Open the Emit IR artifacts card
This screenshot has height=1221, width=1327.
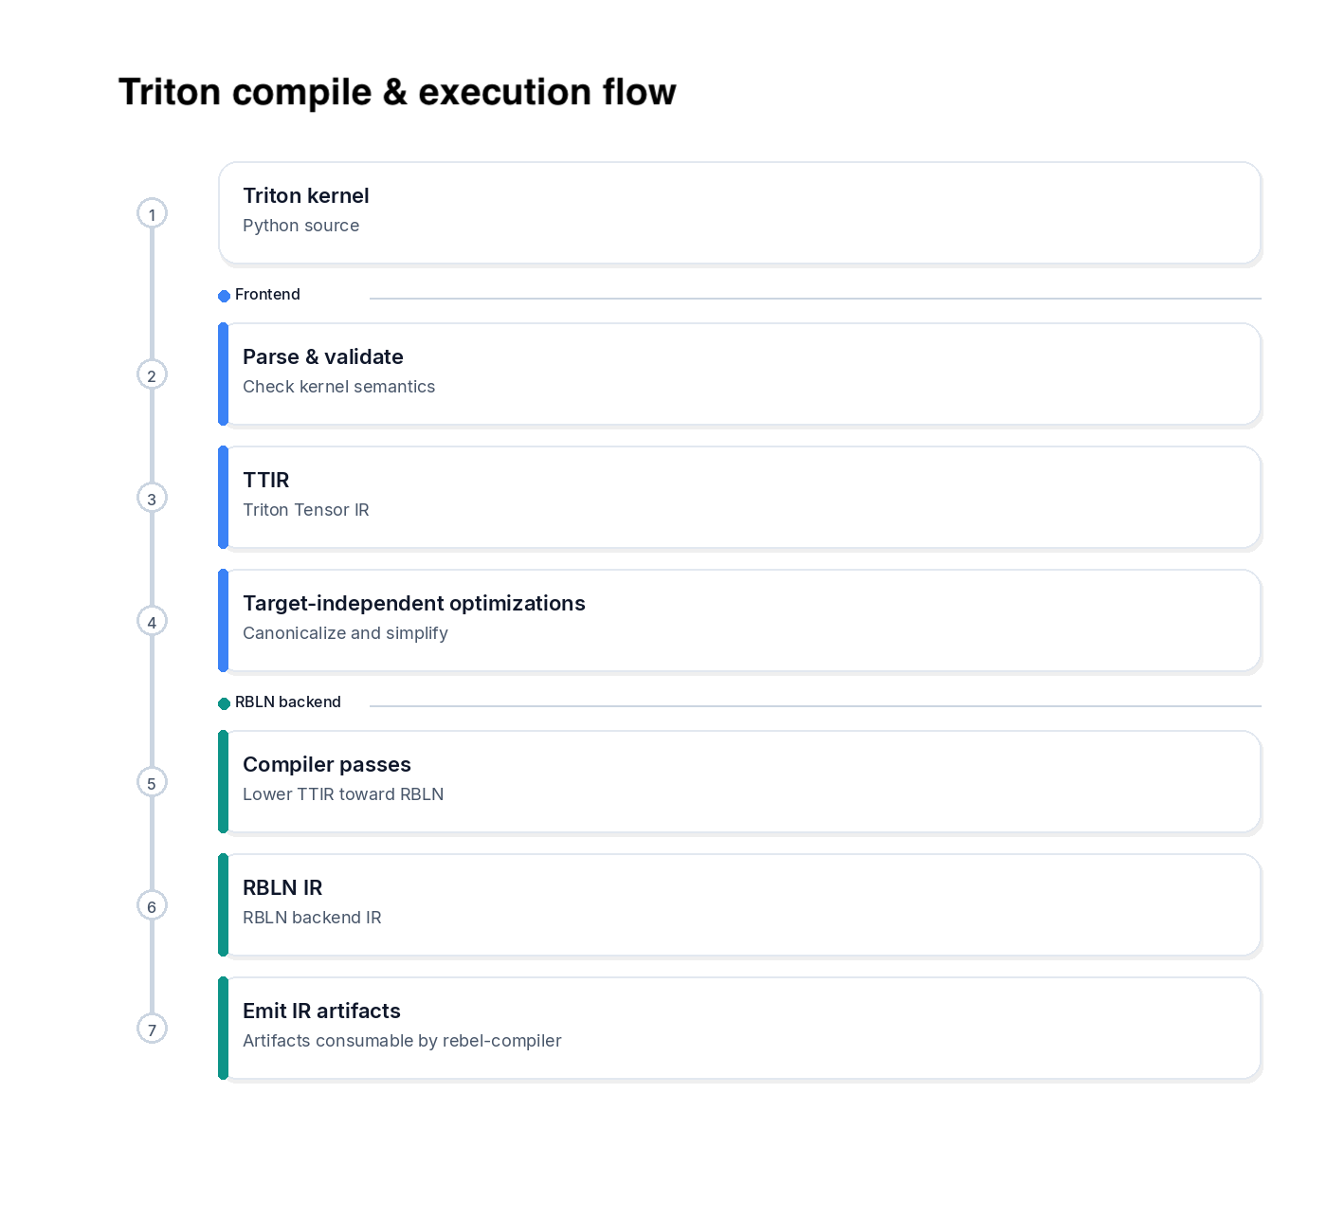pyautogui.click(x=739, y=1028)
